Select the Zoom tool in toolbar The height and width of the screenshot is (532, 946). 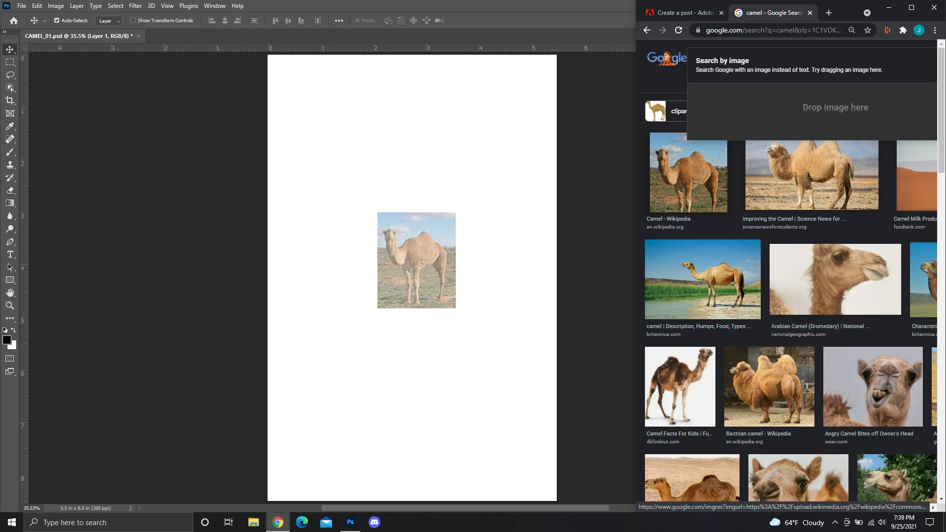coord(10,305)
